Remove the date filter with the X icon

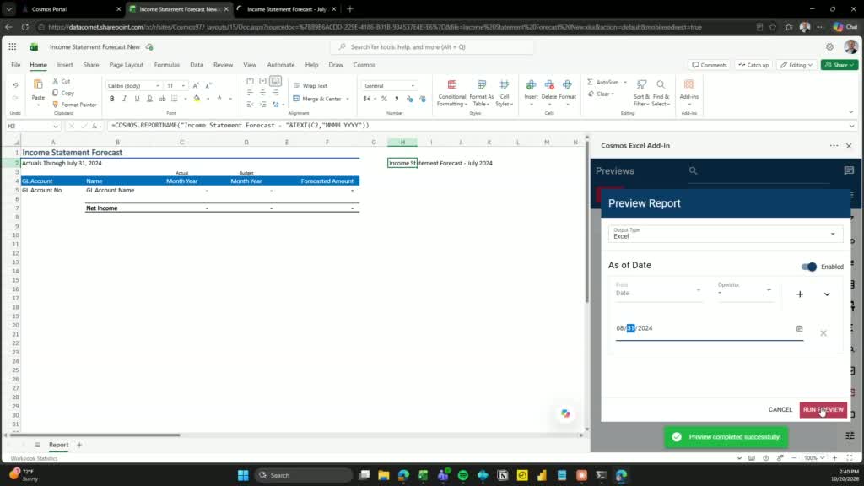tap(823, 332)
